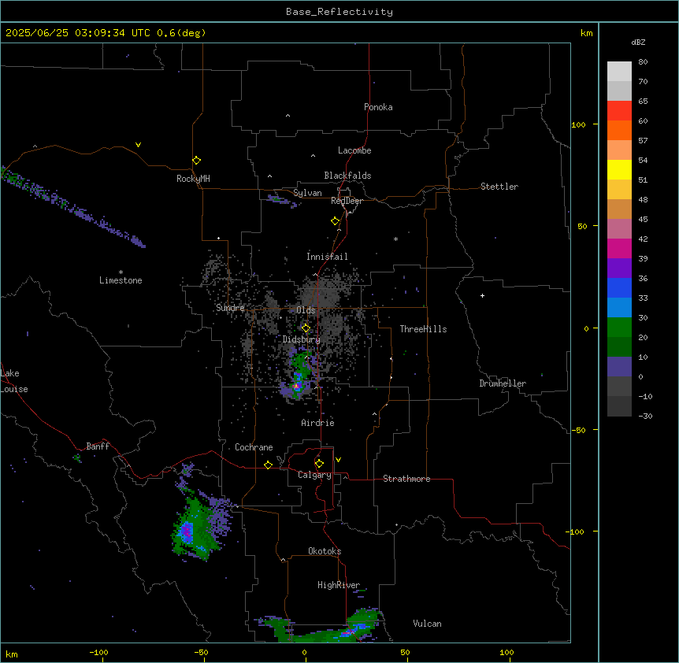Click the Cochrane label

pos(254,447)
